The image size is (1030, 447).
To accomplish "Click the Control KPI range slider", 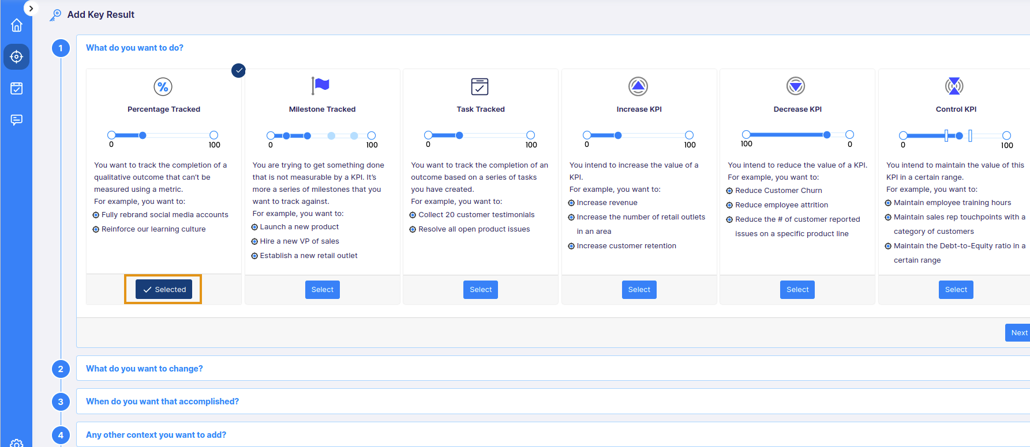I will click(955, 136).
